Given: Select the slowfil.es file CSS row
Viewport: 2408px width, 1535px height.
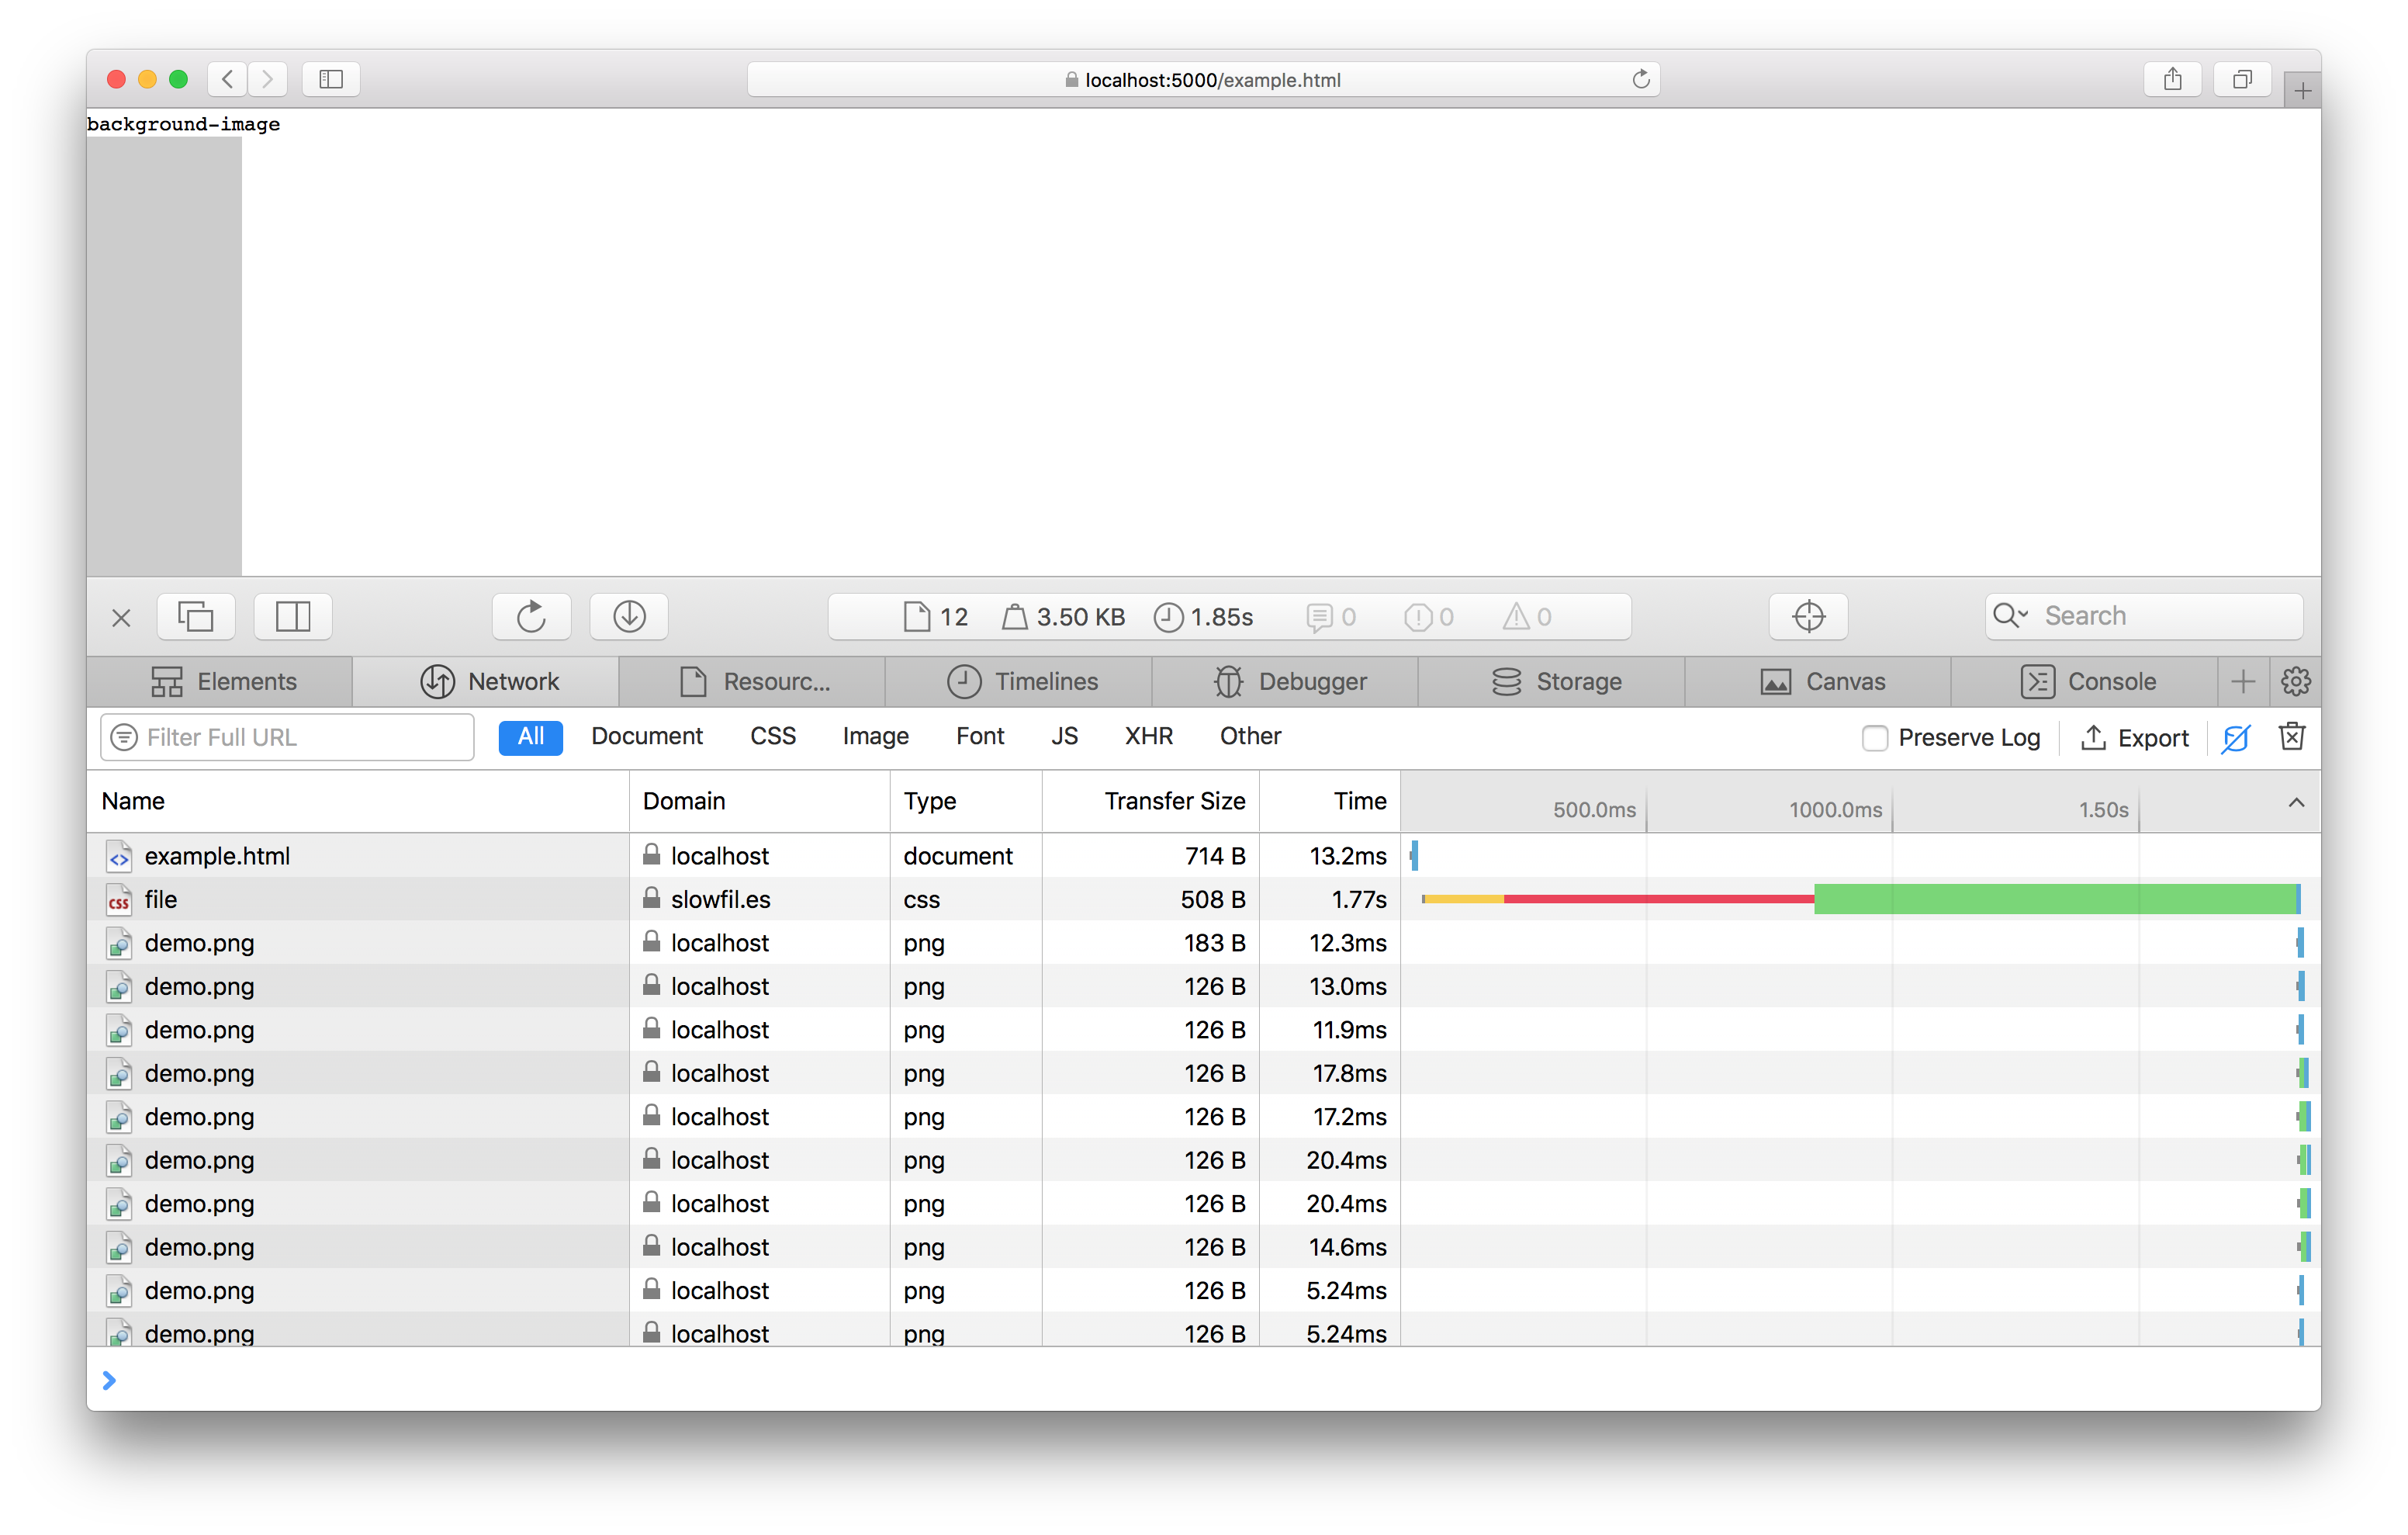Looking at the screenshot, I should 1204,899.
